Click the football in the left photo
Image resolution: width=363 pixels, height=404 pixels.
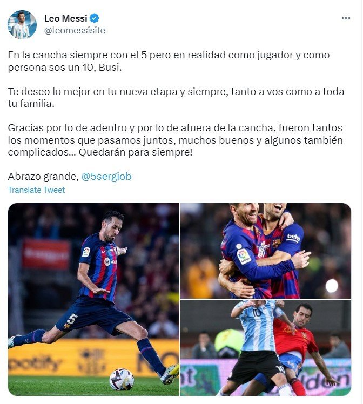coord(122,379)
